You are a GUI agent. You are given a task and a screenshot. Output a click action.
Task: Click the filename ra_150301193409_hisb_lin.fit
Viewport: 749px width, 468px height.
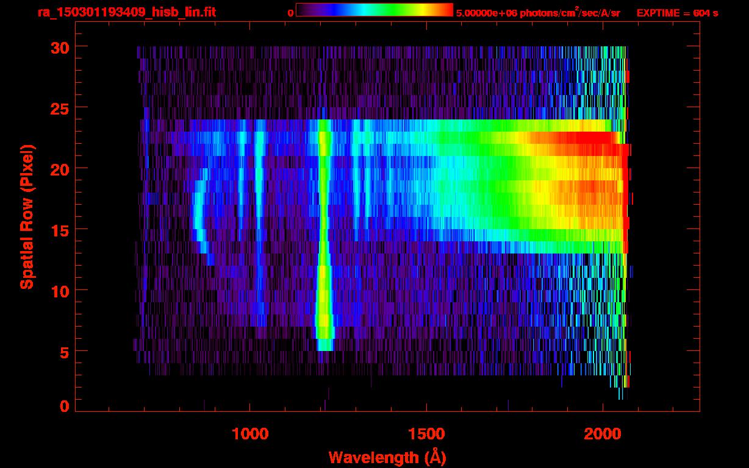point(126,12)
